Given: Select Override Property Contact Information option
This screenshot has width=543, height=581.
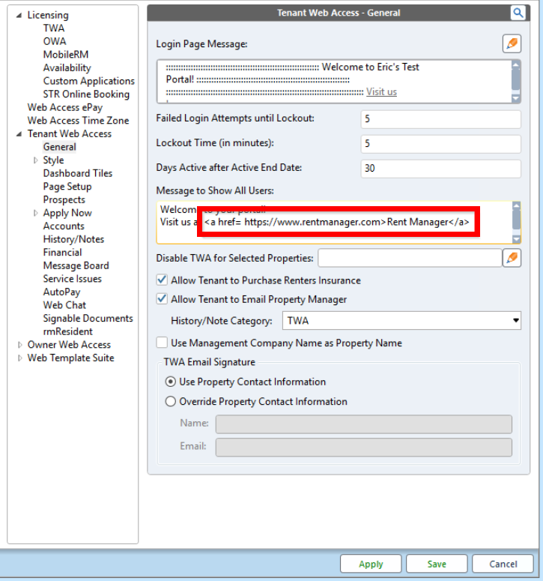Looking at the screenshot, I should click(x=171, y=402).
